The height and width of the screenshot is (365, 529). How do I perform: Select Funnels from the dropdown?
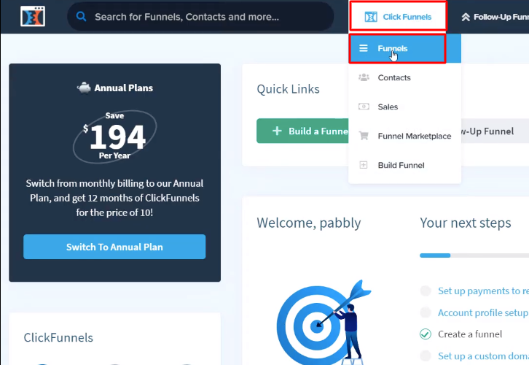point(405,49)
